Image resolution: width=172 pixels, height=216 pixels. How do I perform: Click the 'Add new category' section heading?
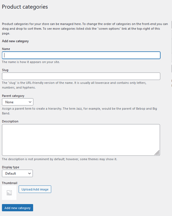tap(15, 41)
